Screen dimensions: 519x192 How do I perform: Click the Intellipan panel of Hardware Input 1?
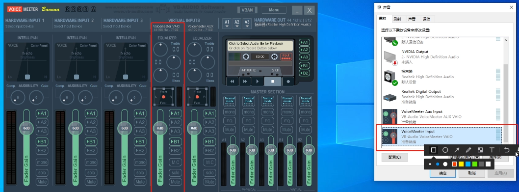pyautogui.click(x=27, y=61)
